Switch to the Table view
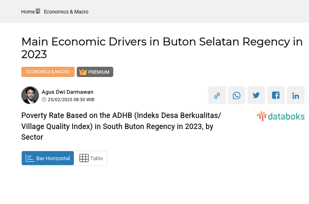309x204 pixels. [91, 159]
